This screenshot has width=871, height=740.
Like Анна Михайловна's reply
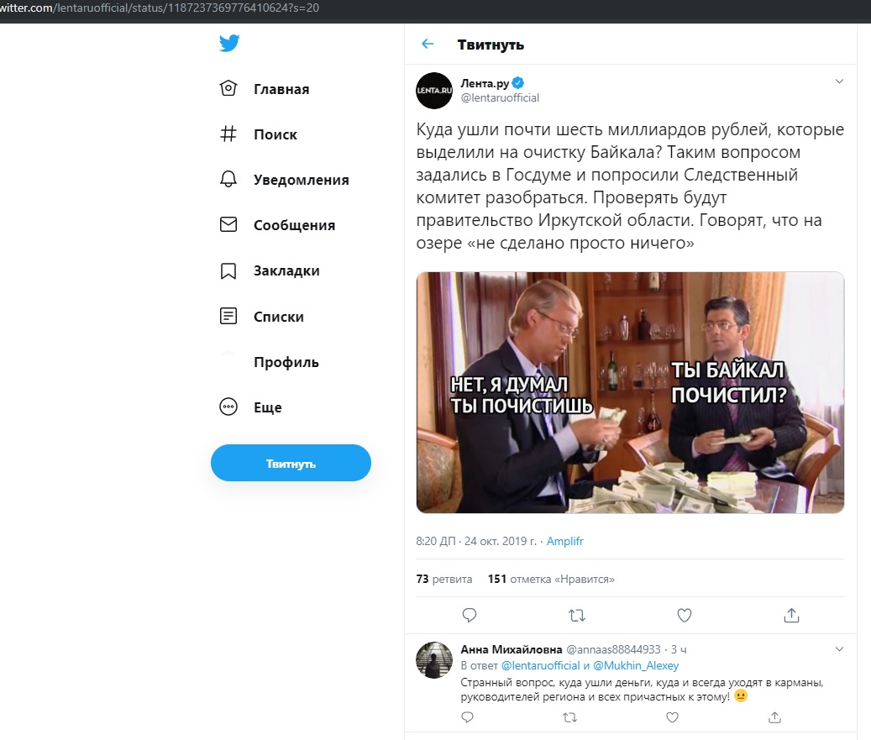(672, 717)
